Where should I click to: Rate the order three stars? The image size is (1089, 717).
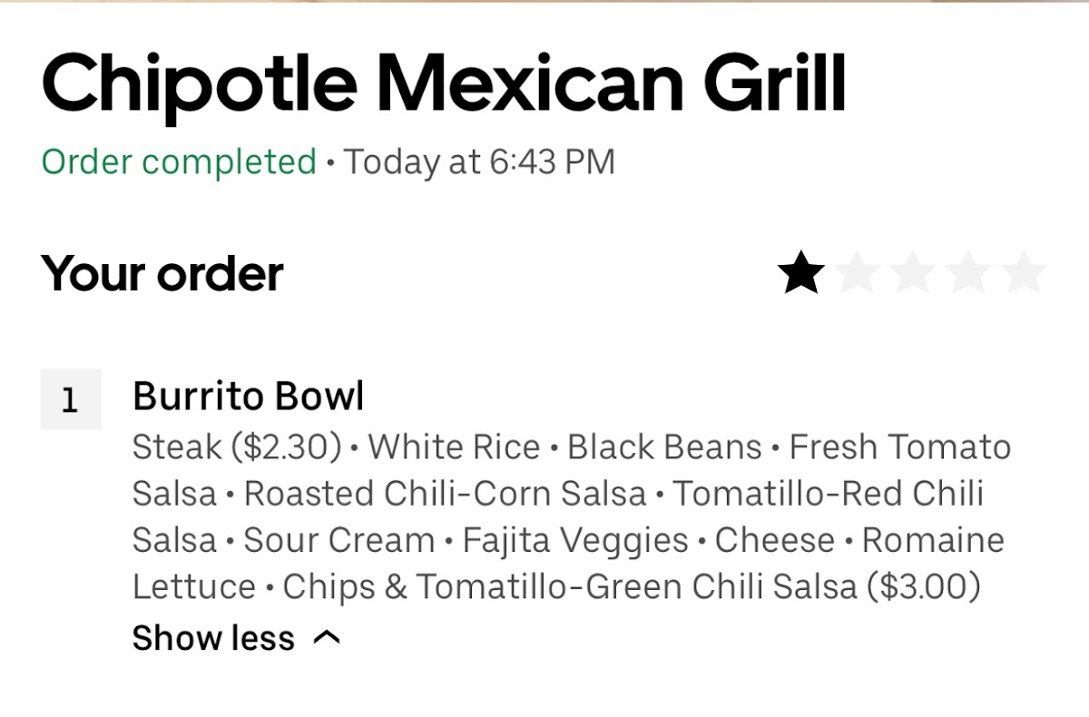pos(913,274)
